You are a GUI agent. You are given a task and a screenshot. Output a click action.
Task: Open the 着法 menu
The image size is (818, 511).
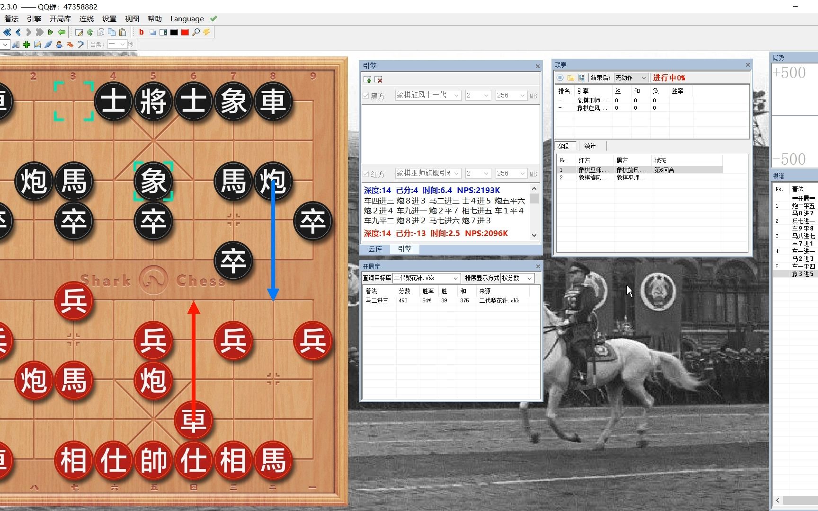11,19
